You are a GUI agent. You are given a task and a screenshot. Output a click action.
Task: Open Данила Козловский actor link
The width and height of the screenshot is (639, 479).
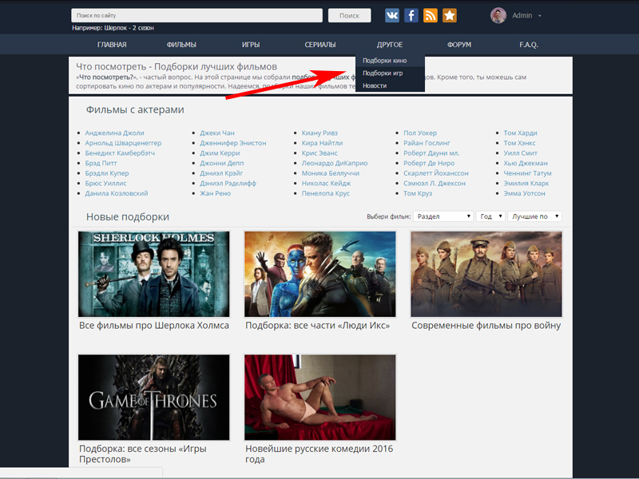[x=116, y=193]
